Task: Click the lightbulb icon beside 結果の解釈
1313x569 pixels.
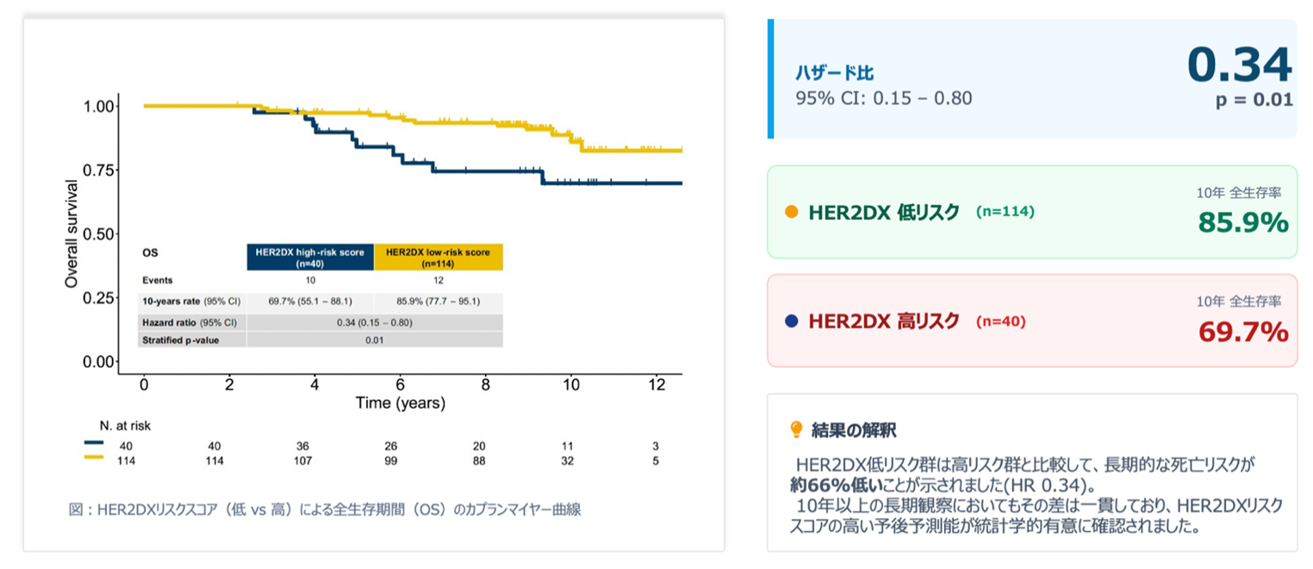Action: pyautogui.click(x=796, y=429)
